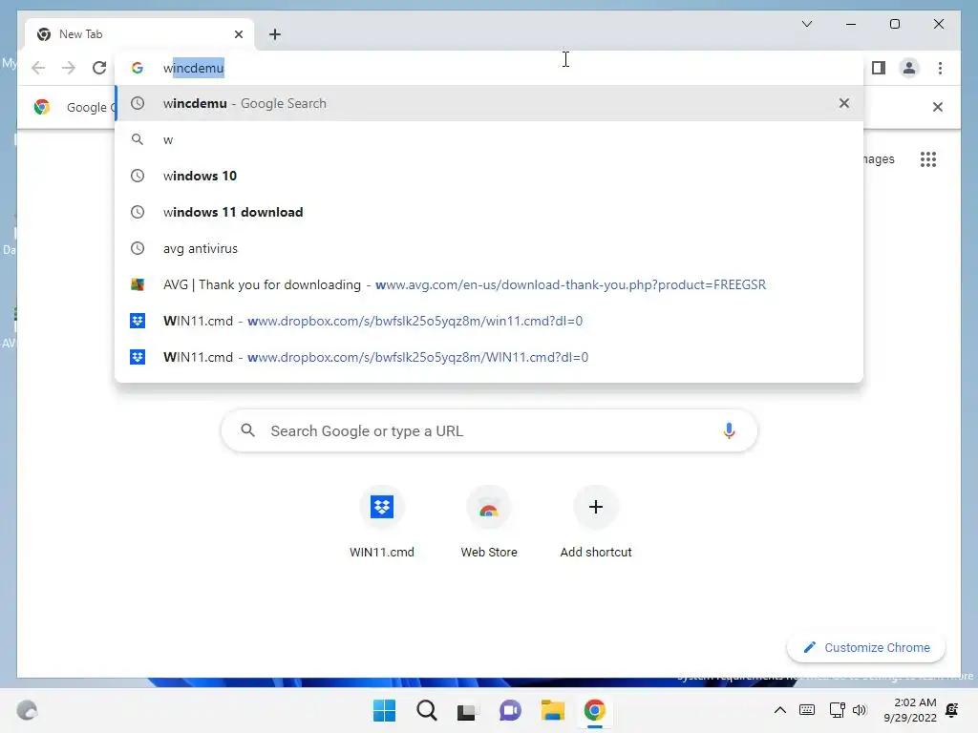
Task: Open the Chrome three-dot menu
Action: (940, 68)
